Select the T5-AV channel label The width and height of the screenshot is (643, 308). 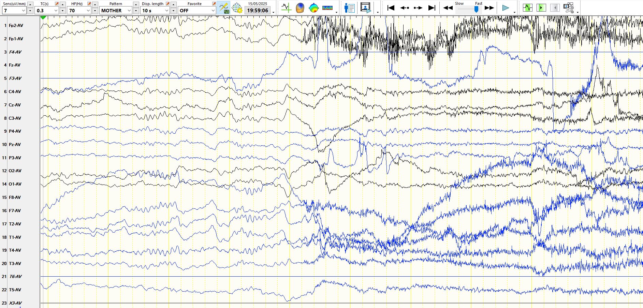click(x=15, y=290)
